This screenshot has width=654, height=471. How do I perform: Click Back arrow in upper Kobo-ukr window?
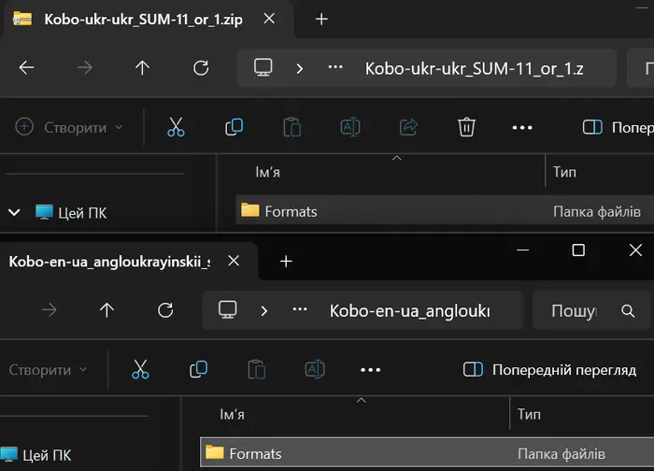[27, 67]
